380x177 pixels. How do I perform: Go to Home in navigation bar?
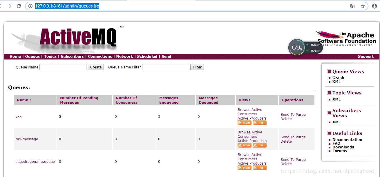click(x=15, y=57)
